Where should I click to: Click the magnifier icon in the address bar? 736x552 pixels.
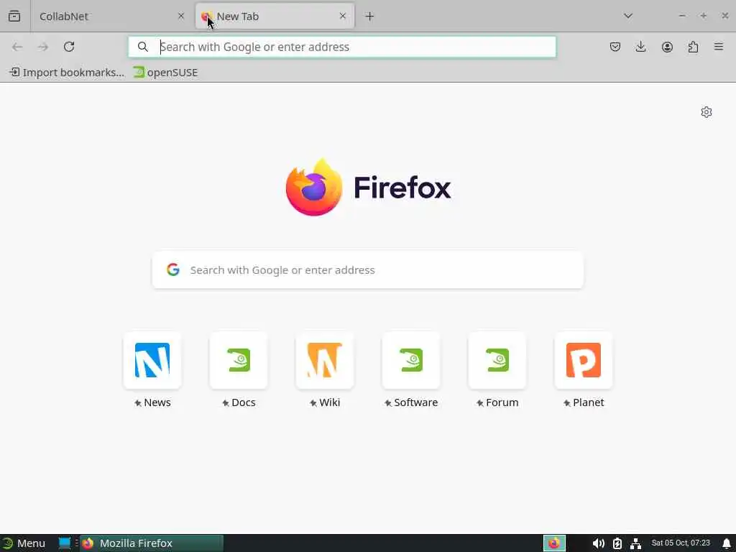point(143,47)
